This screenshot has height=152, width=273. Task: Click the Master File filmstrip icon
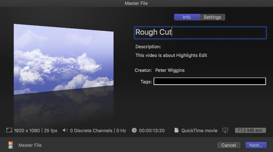click(10, 145)
